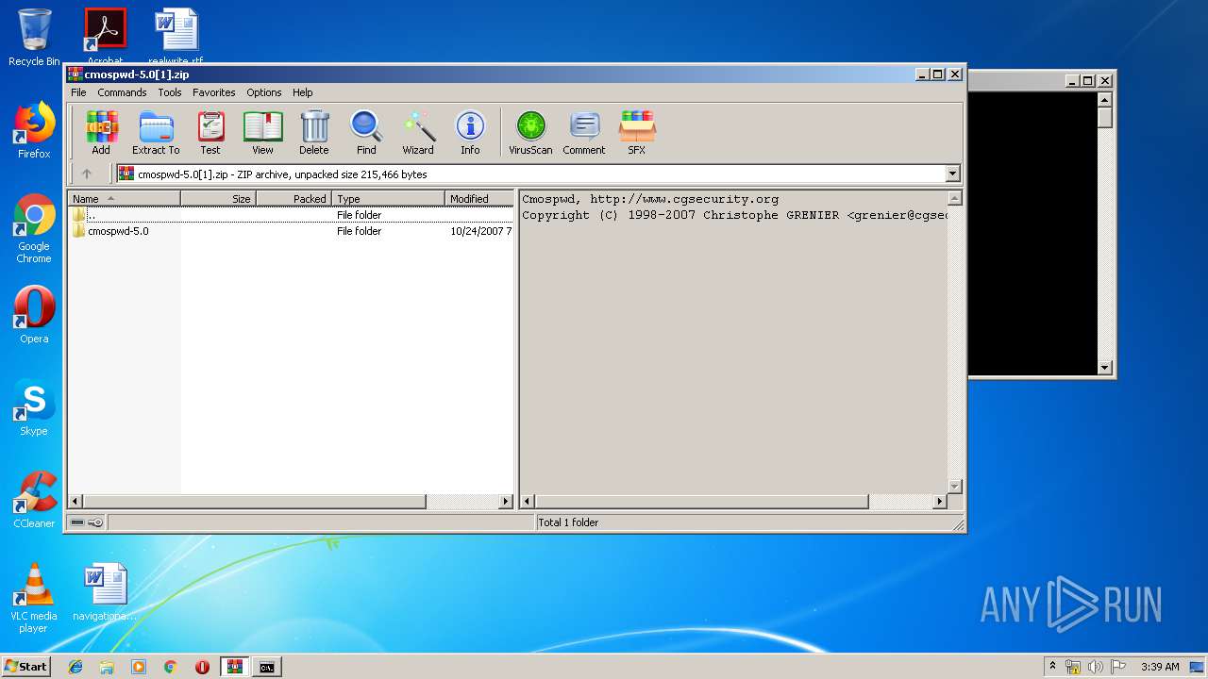Click the drive icon in status bar
This screenshot has height=679, width=1208.
(x=77, y=522)
